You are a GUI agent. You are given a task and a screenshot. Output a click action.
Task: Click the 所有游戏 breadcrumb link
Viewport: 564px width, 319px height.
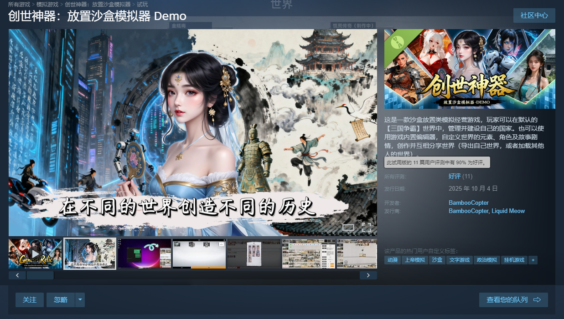pos(19,5)
